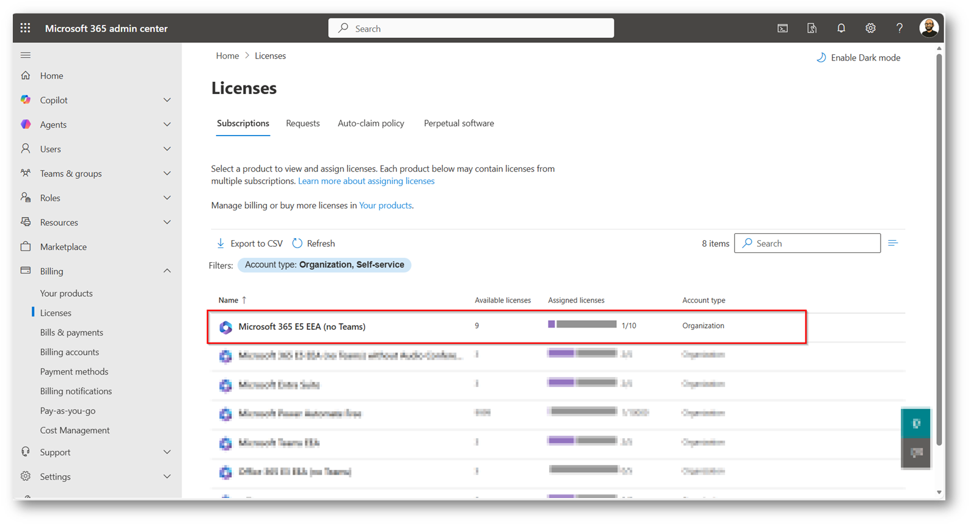The height and width of the screenshot is (526, 971).
Task: Collapse the Billing navigation section
Action: point(167,271)
